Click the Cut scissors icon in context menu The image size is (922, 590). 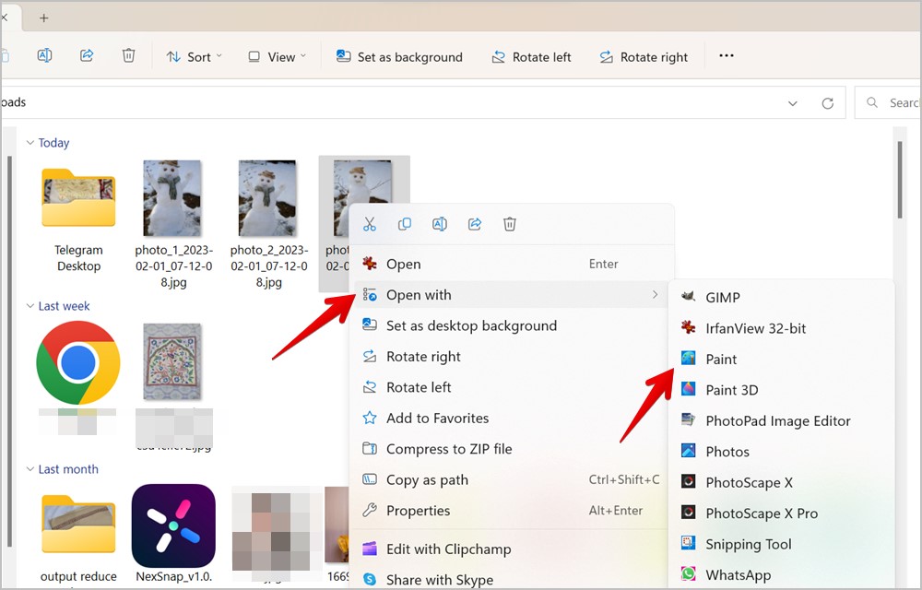tap(370, 224)
